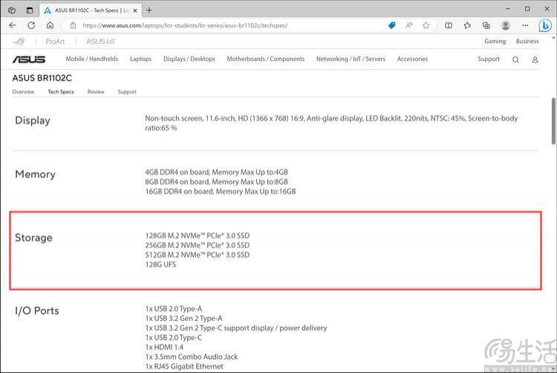Click '128G UFS' storage line
Screen dimensions: 557x373
(160, 265)
